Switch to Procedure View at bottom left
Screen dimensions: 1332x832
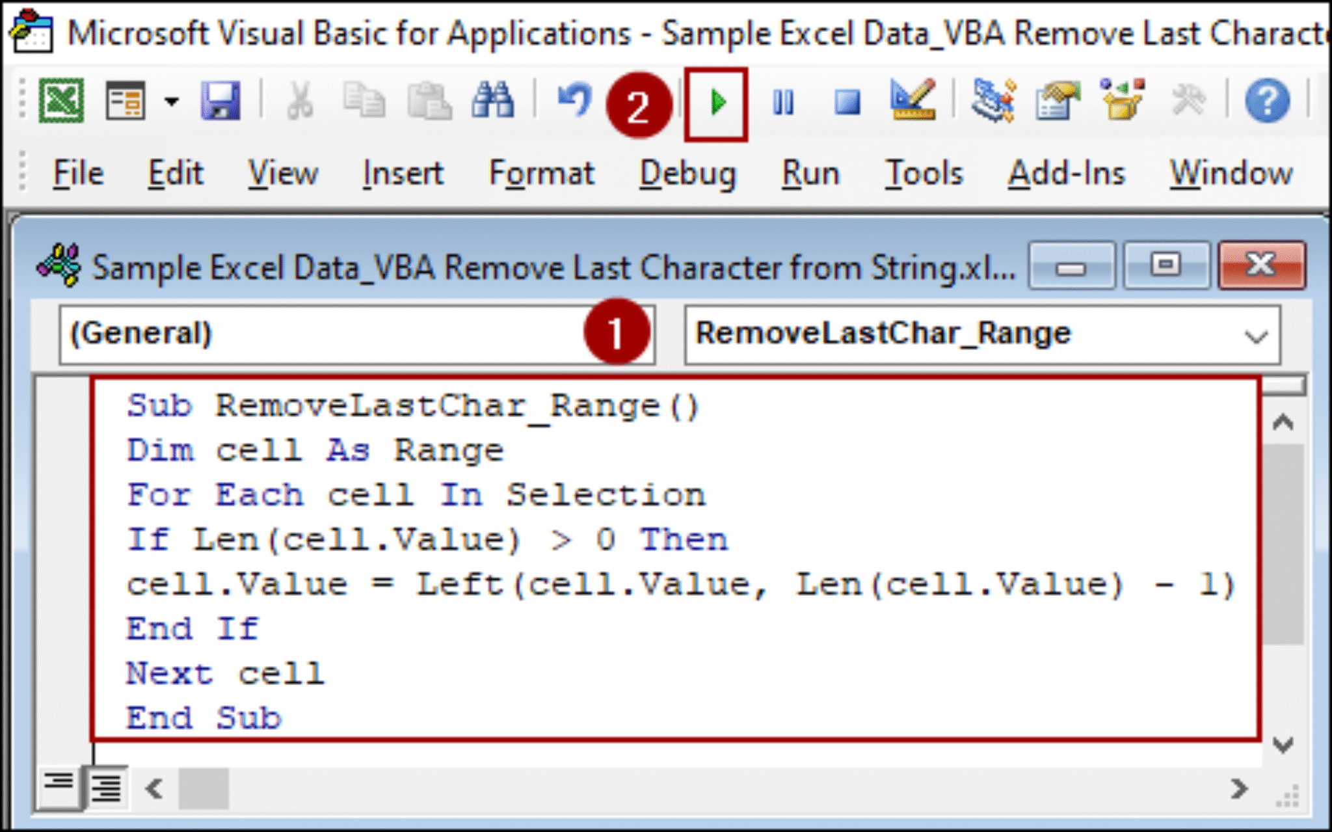(57, 788)
